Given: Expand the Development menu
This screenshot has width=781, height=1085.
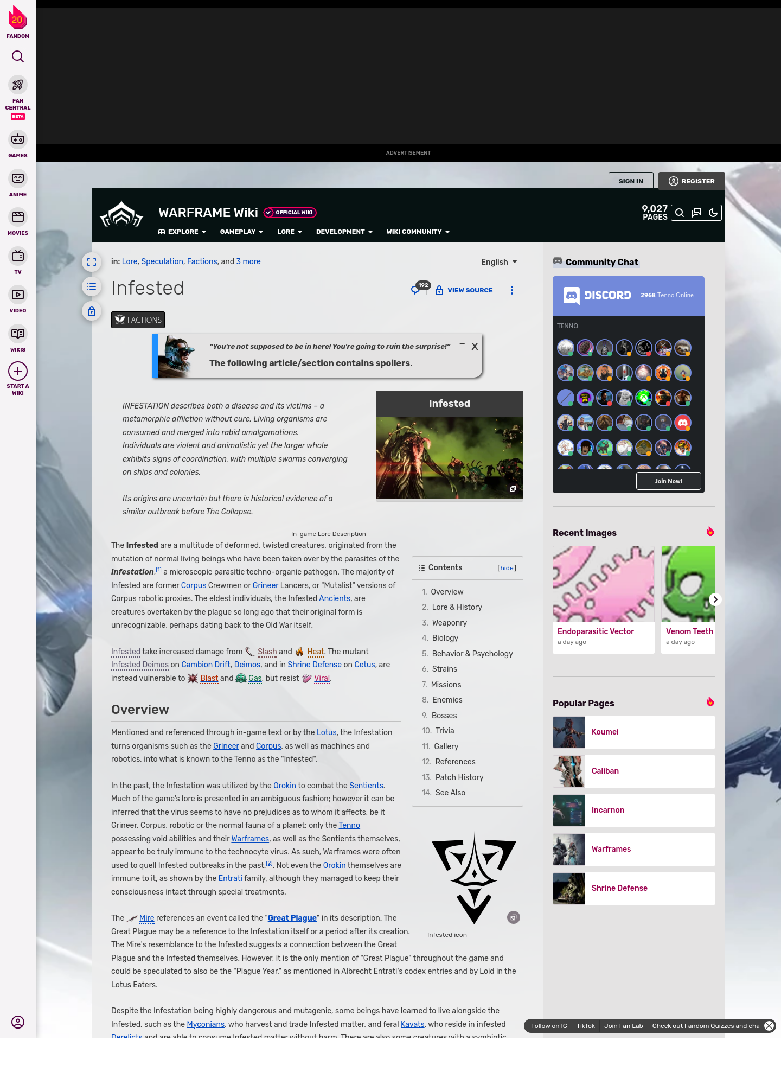Looking at the screenshot, I should [344, 232].
